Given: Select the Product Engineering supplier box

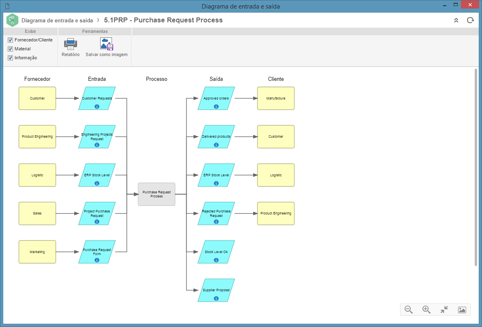Looking at the screenshot, I should click(37, 137).
